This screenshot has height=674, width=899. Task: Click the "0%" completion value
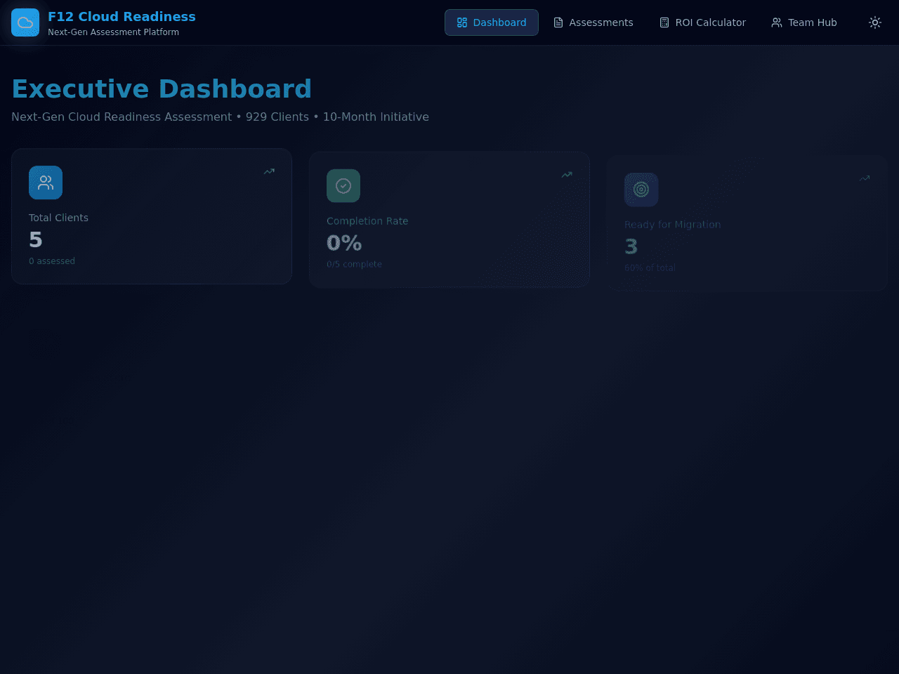(x=344, y=243)
